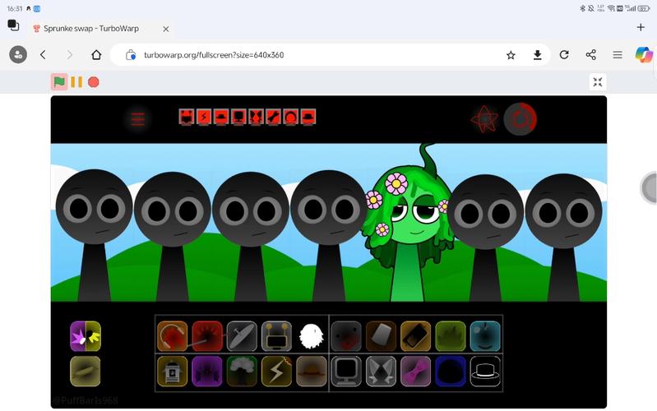Viewport: 657px width, 411px height.
Task: Pick the gold robot head sound icon
Action: tap(172, 372)
